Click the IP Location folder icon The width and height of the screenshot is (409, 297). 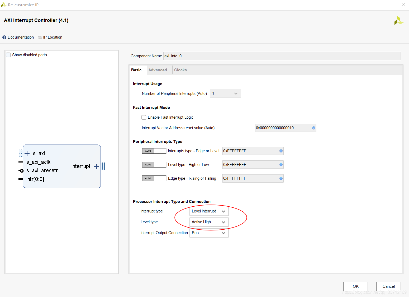point(40,38)
